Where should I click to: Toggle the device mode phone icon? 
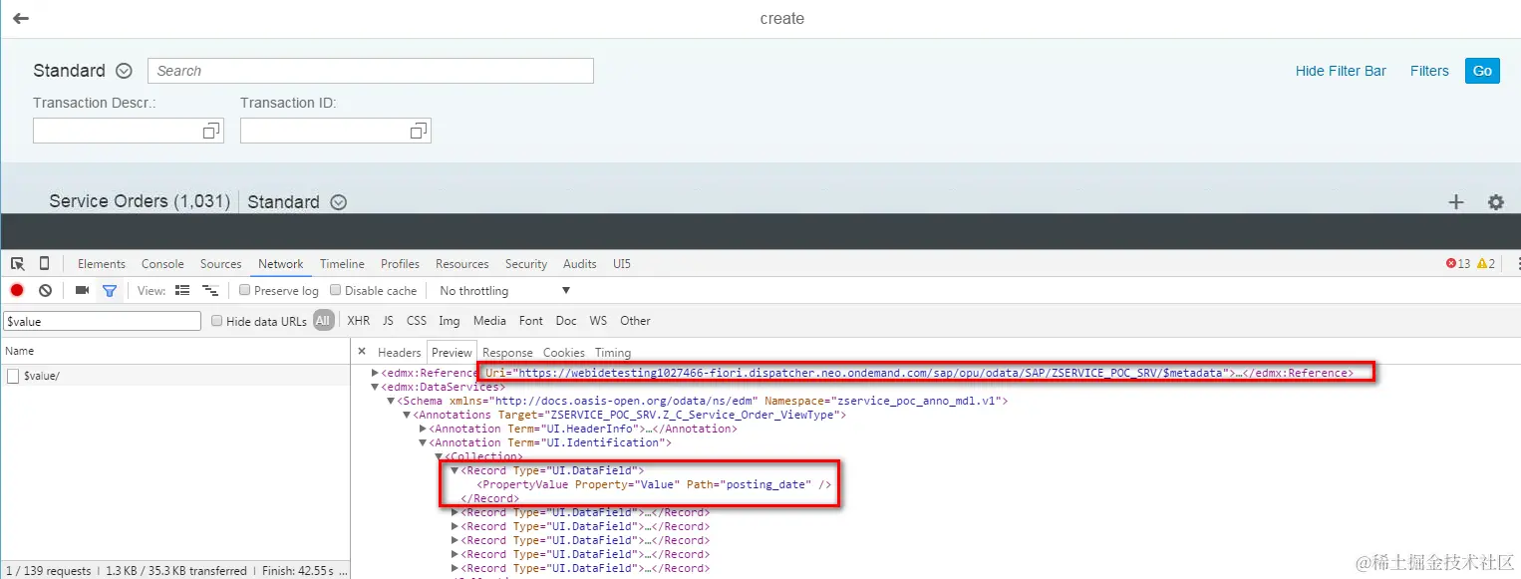[x=44, y=264]
